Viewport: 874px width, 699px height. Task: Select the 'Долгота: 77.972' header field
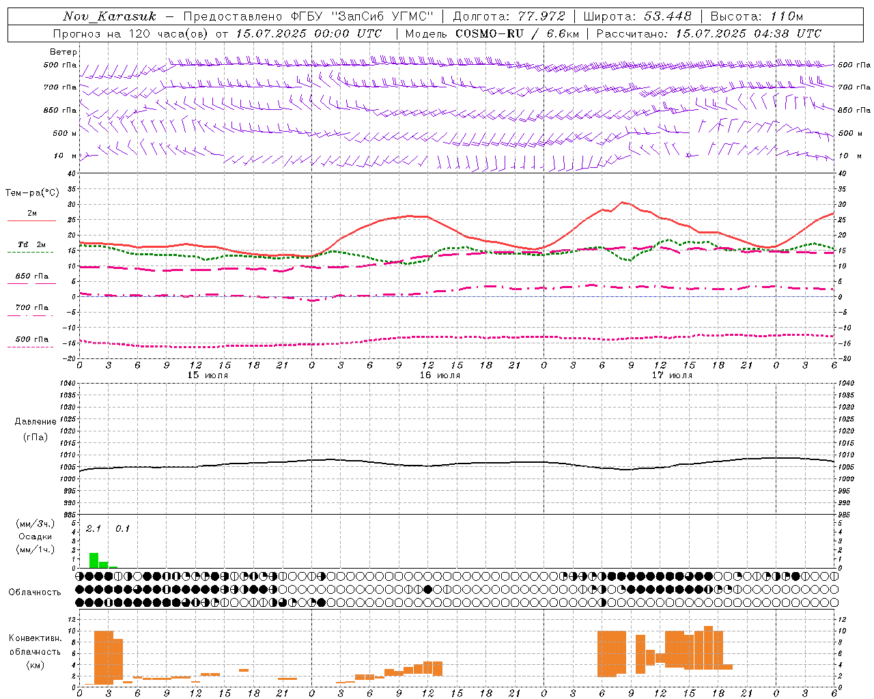[509, 16]
